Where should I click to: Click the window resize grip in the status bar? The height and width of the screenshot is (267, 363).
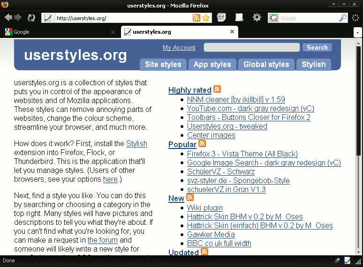(358, 262)
